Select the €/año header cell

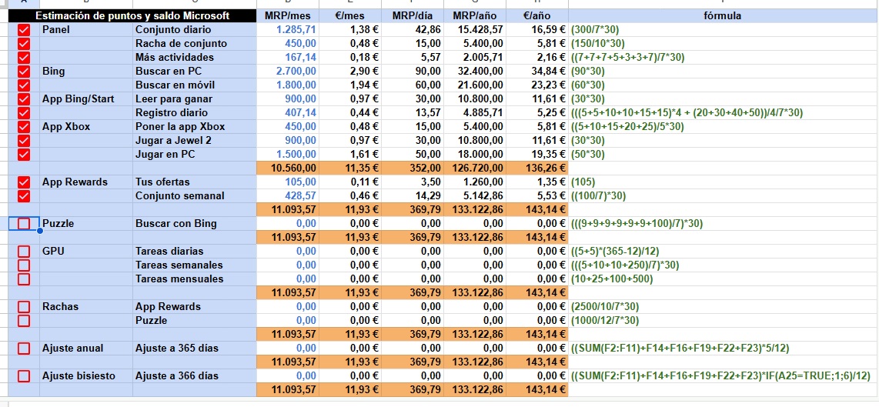[536, 16]
